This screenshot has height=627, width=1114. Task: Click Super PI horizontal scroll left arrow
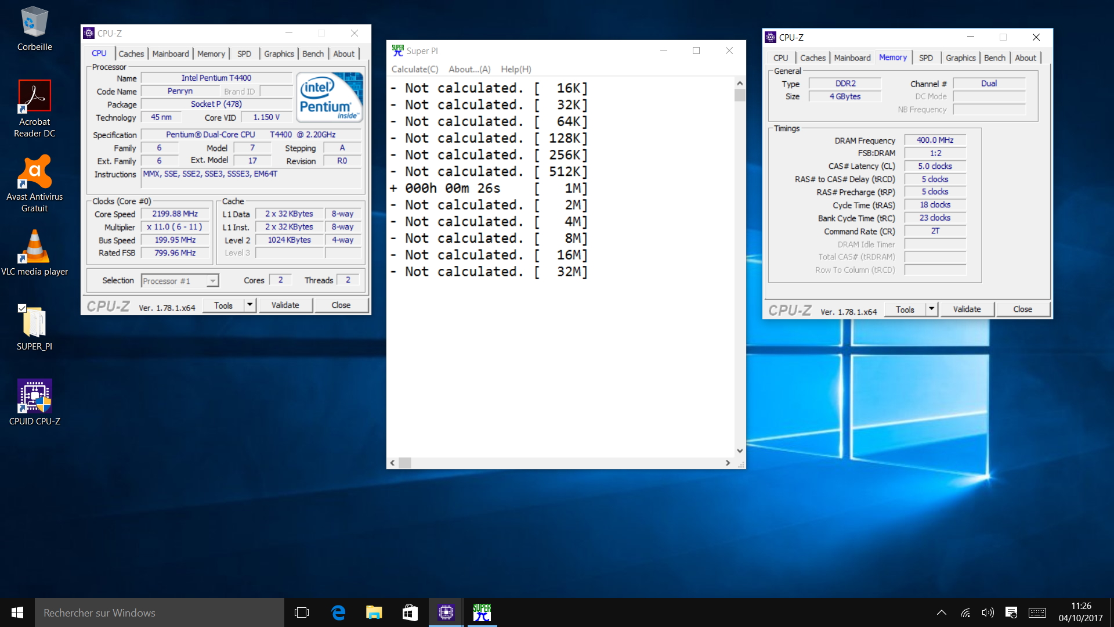[393, 463]
